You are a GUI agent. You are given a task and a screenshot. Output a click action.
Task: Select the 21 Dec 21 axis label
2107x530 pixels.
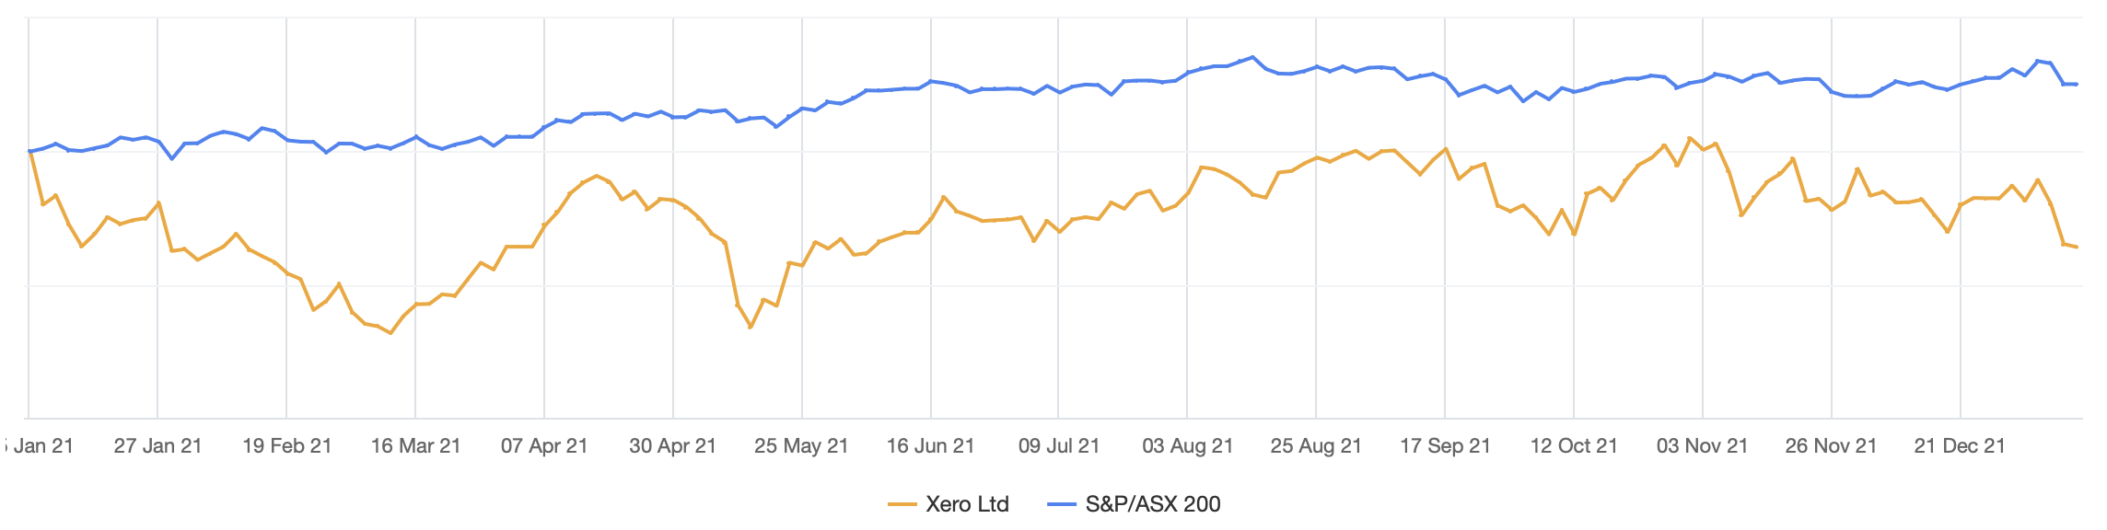pos(1960,446)
